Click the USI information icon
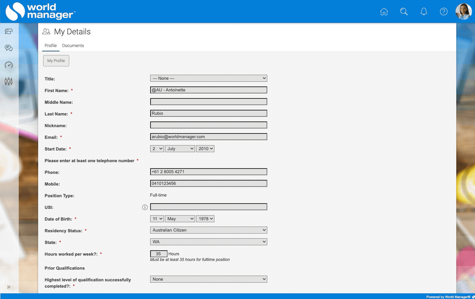 click(x=145, y=207)
